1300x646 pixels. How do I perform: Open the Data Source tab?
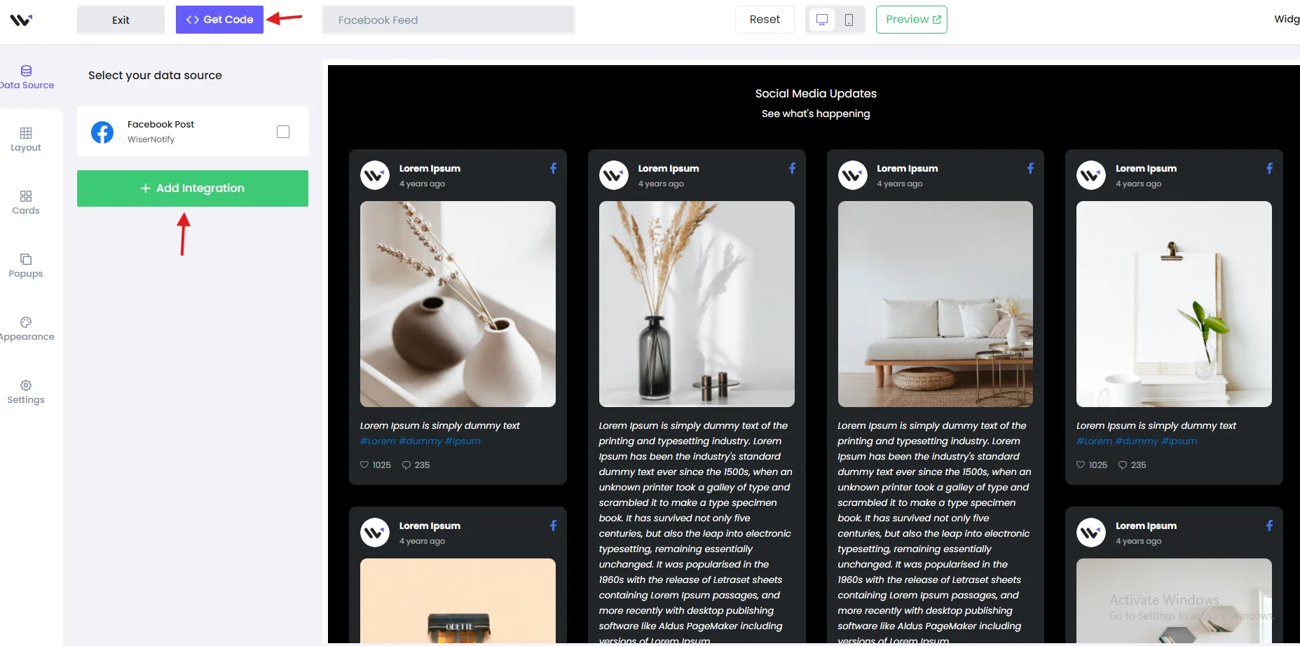(x=27, y=77)
